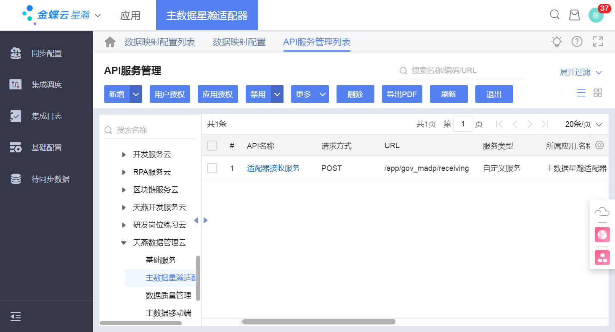Open the help question mark icon
The width and height of the screenshot is (615, 332).
pos(577,41)
